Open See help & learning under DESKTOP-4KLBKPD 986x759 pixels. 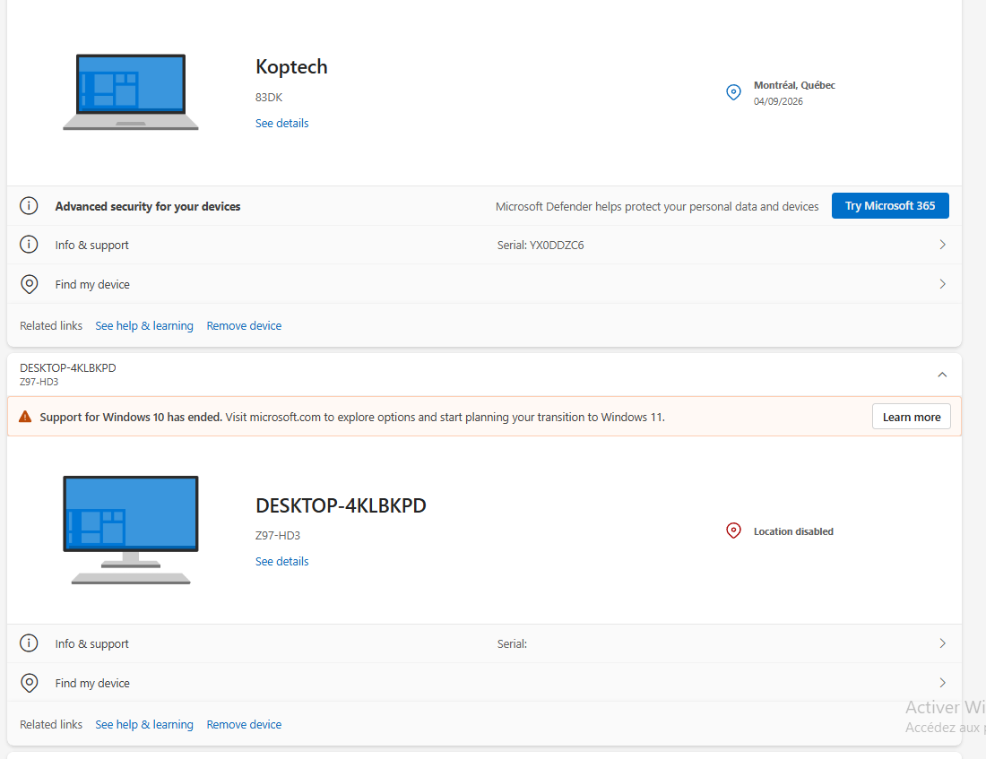[x=144, y=724]
